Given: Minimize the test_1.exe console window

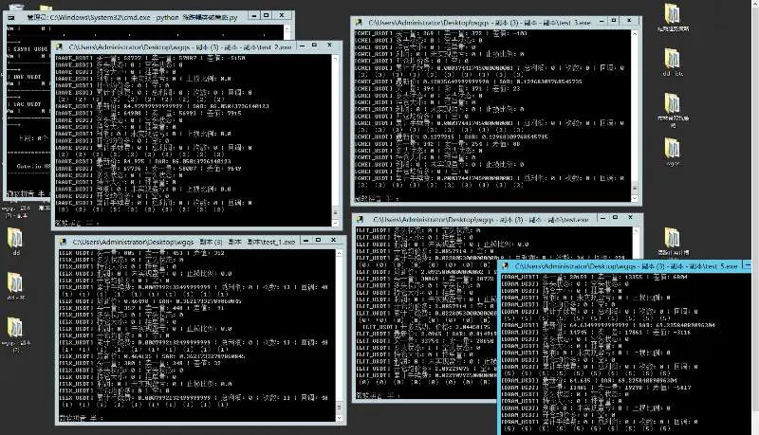Looking at the screenshot, I should tap(305, 240).
